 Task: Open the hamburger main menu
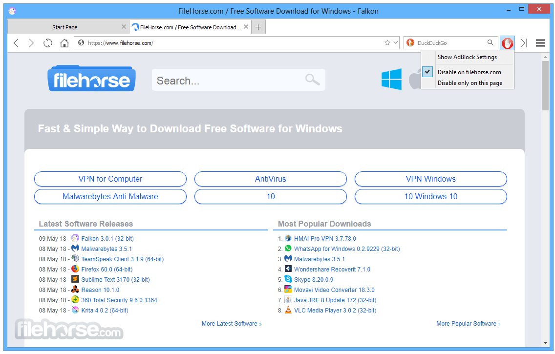pyautogui.click(x=540, y=43)
